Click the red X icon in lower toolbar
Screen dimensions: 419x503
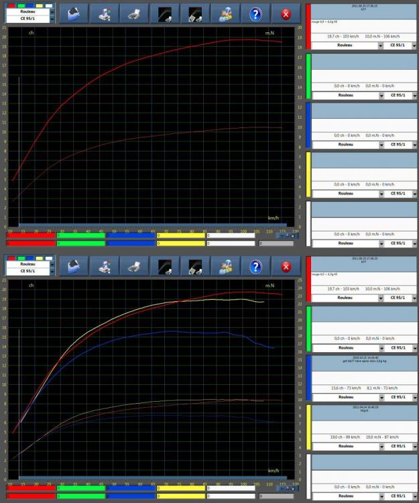click(286, 266)
